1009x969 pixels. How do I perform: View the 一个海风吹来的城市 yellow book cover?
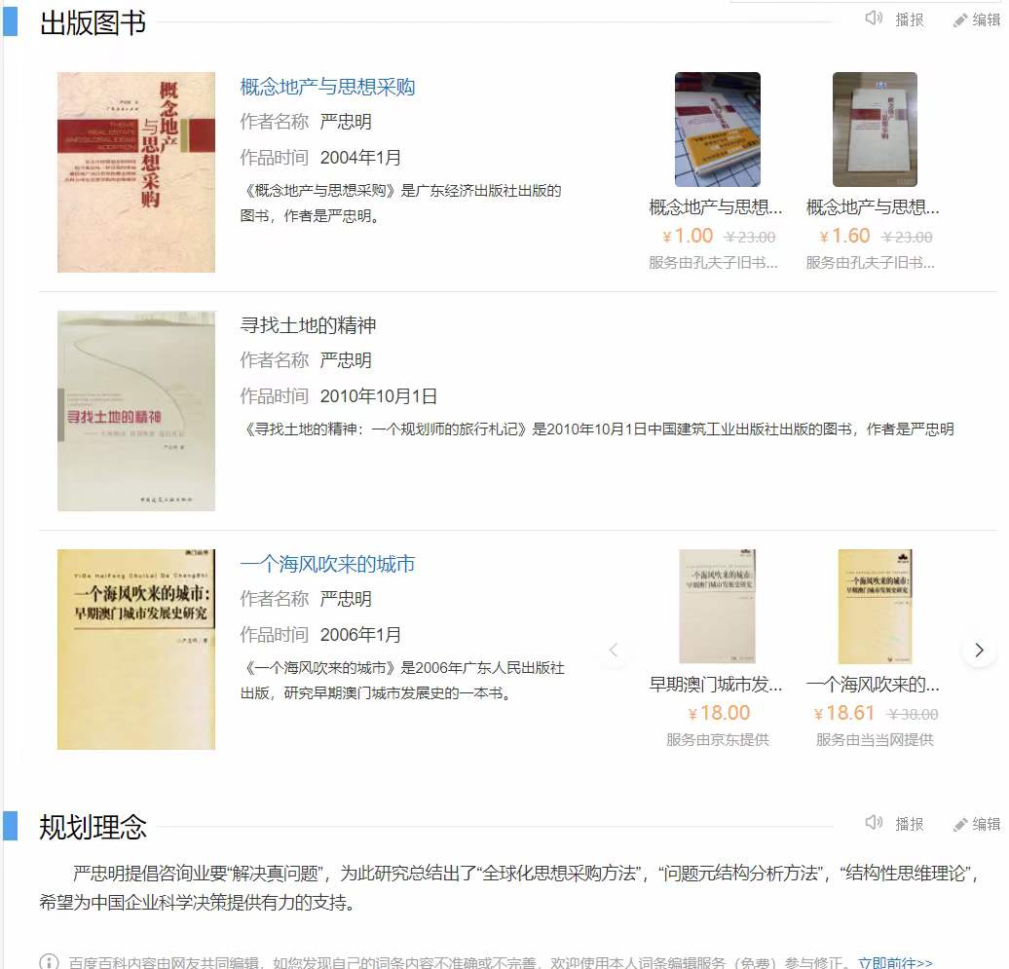(x=136, y=650)
